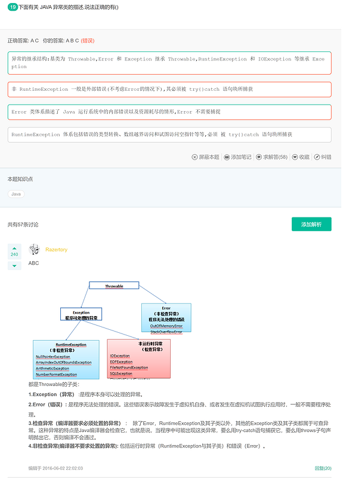Upvote Razertory's answer with up arrow
Viewport: 343px width, 478px height.
[x=14, y=249]
